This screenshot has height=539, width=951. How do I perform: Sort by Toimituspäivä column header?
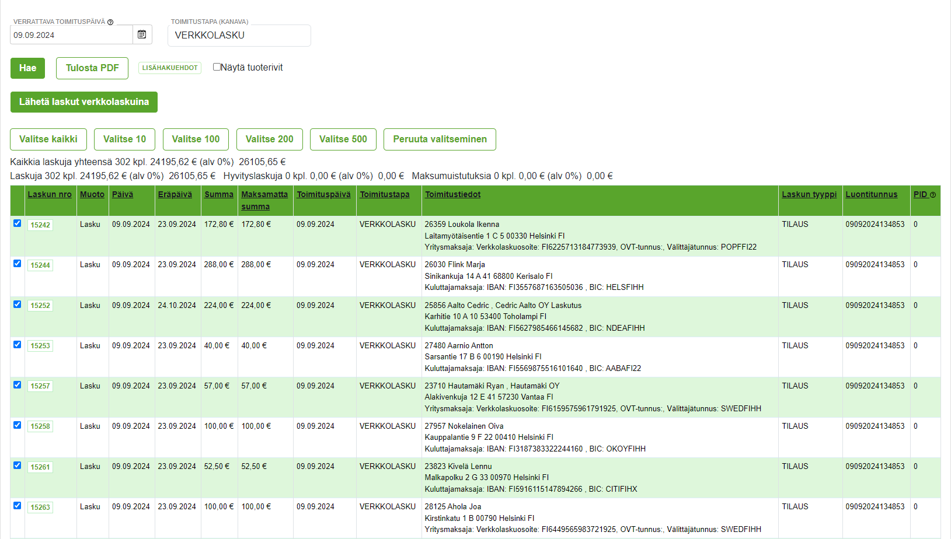pyautogui.click(x=323, y=194)
